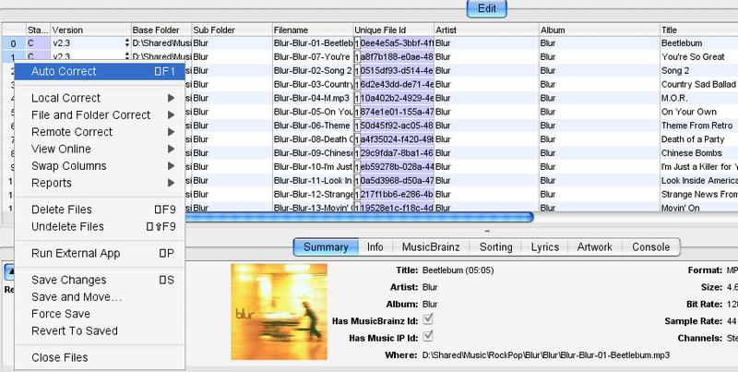
Task: Click the On Your Own title cell
Action: tap(699, 112)
